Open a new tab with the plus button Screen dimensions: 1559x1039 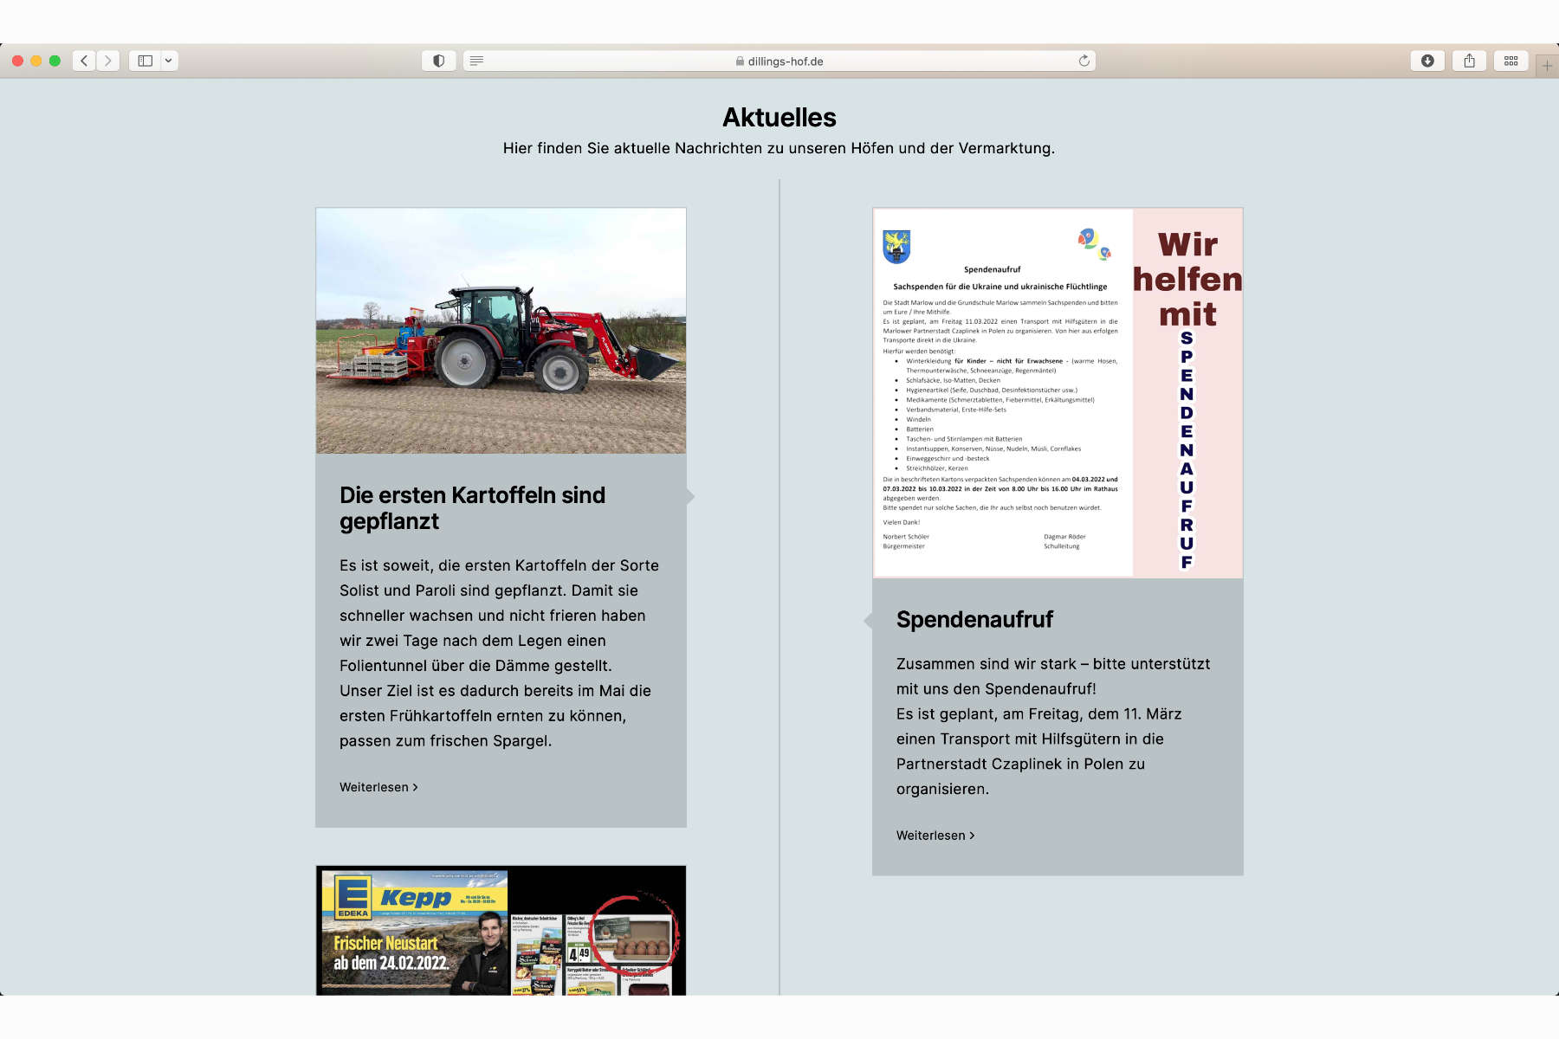tap(1547, 61)
